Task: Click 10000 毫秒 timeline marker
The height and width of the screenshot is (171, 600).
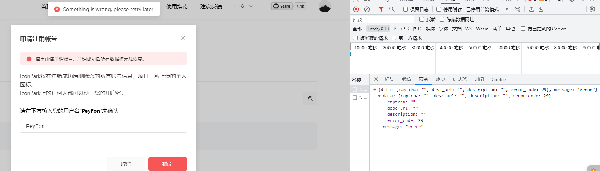Action: pyautogui.click(x=365, y=48)
